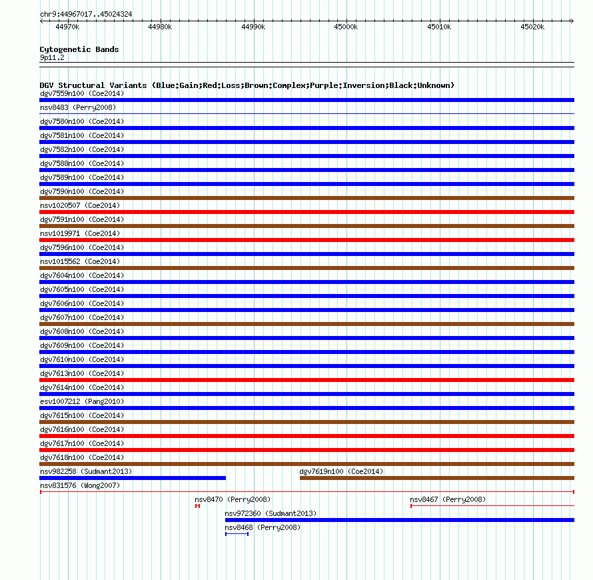Screen dimensions: 593x580
Task: Click the dgv7610n100 (Coe2014) label
Action: tap(82, 359)
